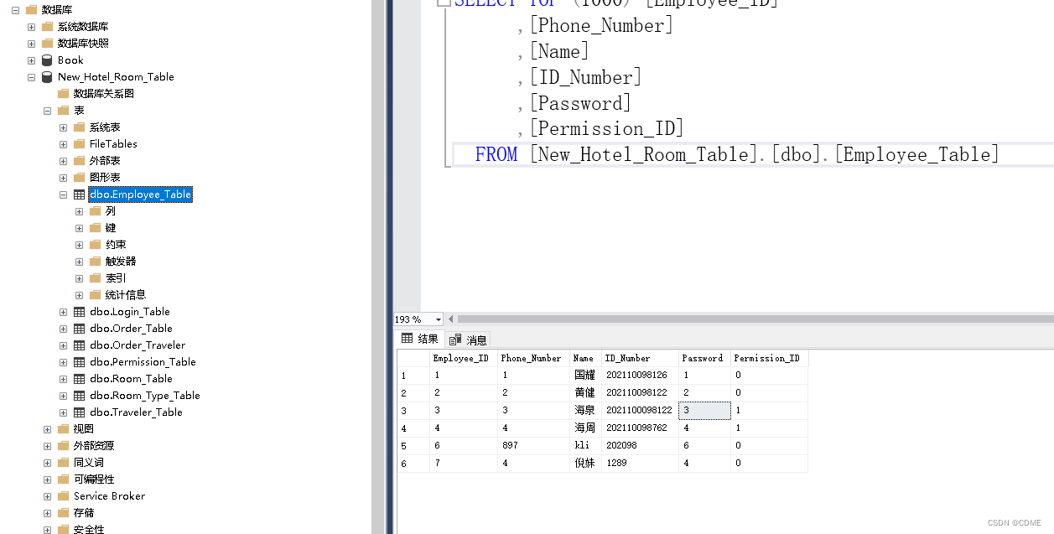The width and height of the screenshot is (1054, 534).
Task: Click the Book database icon
Action: point(47,60)
